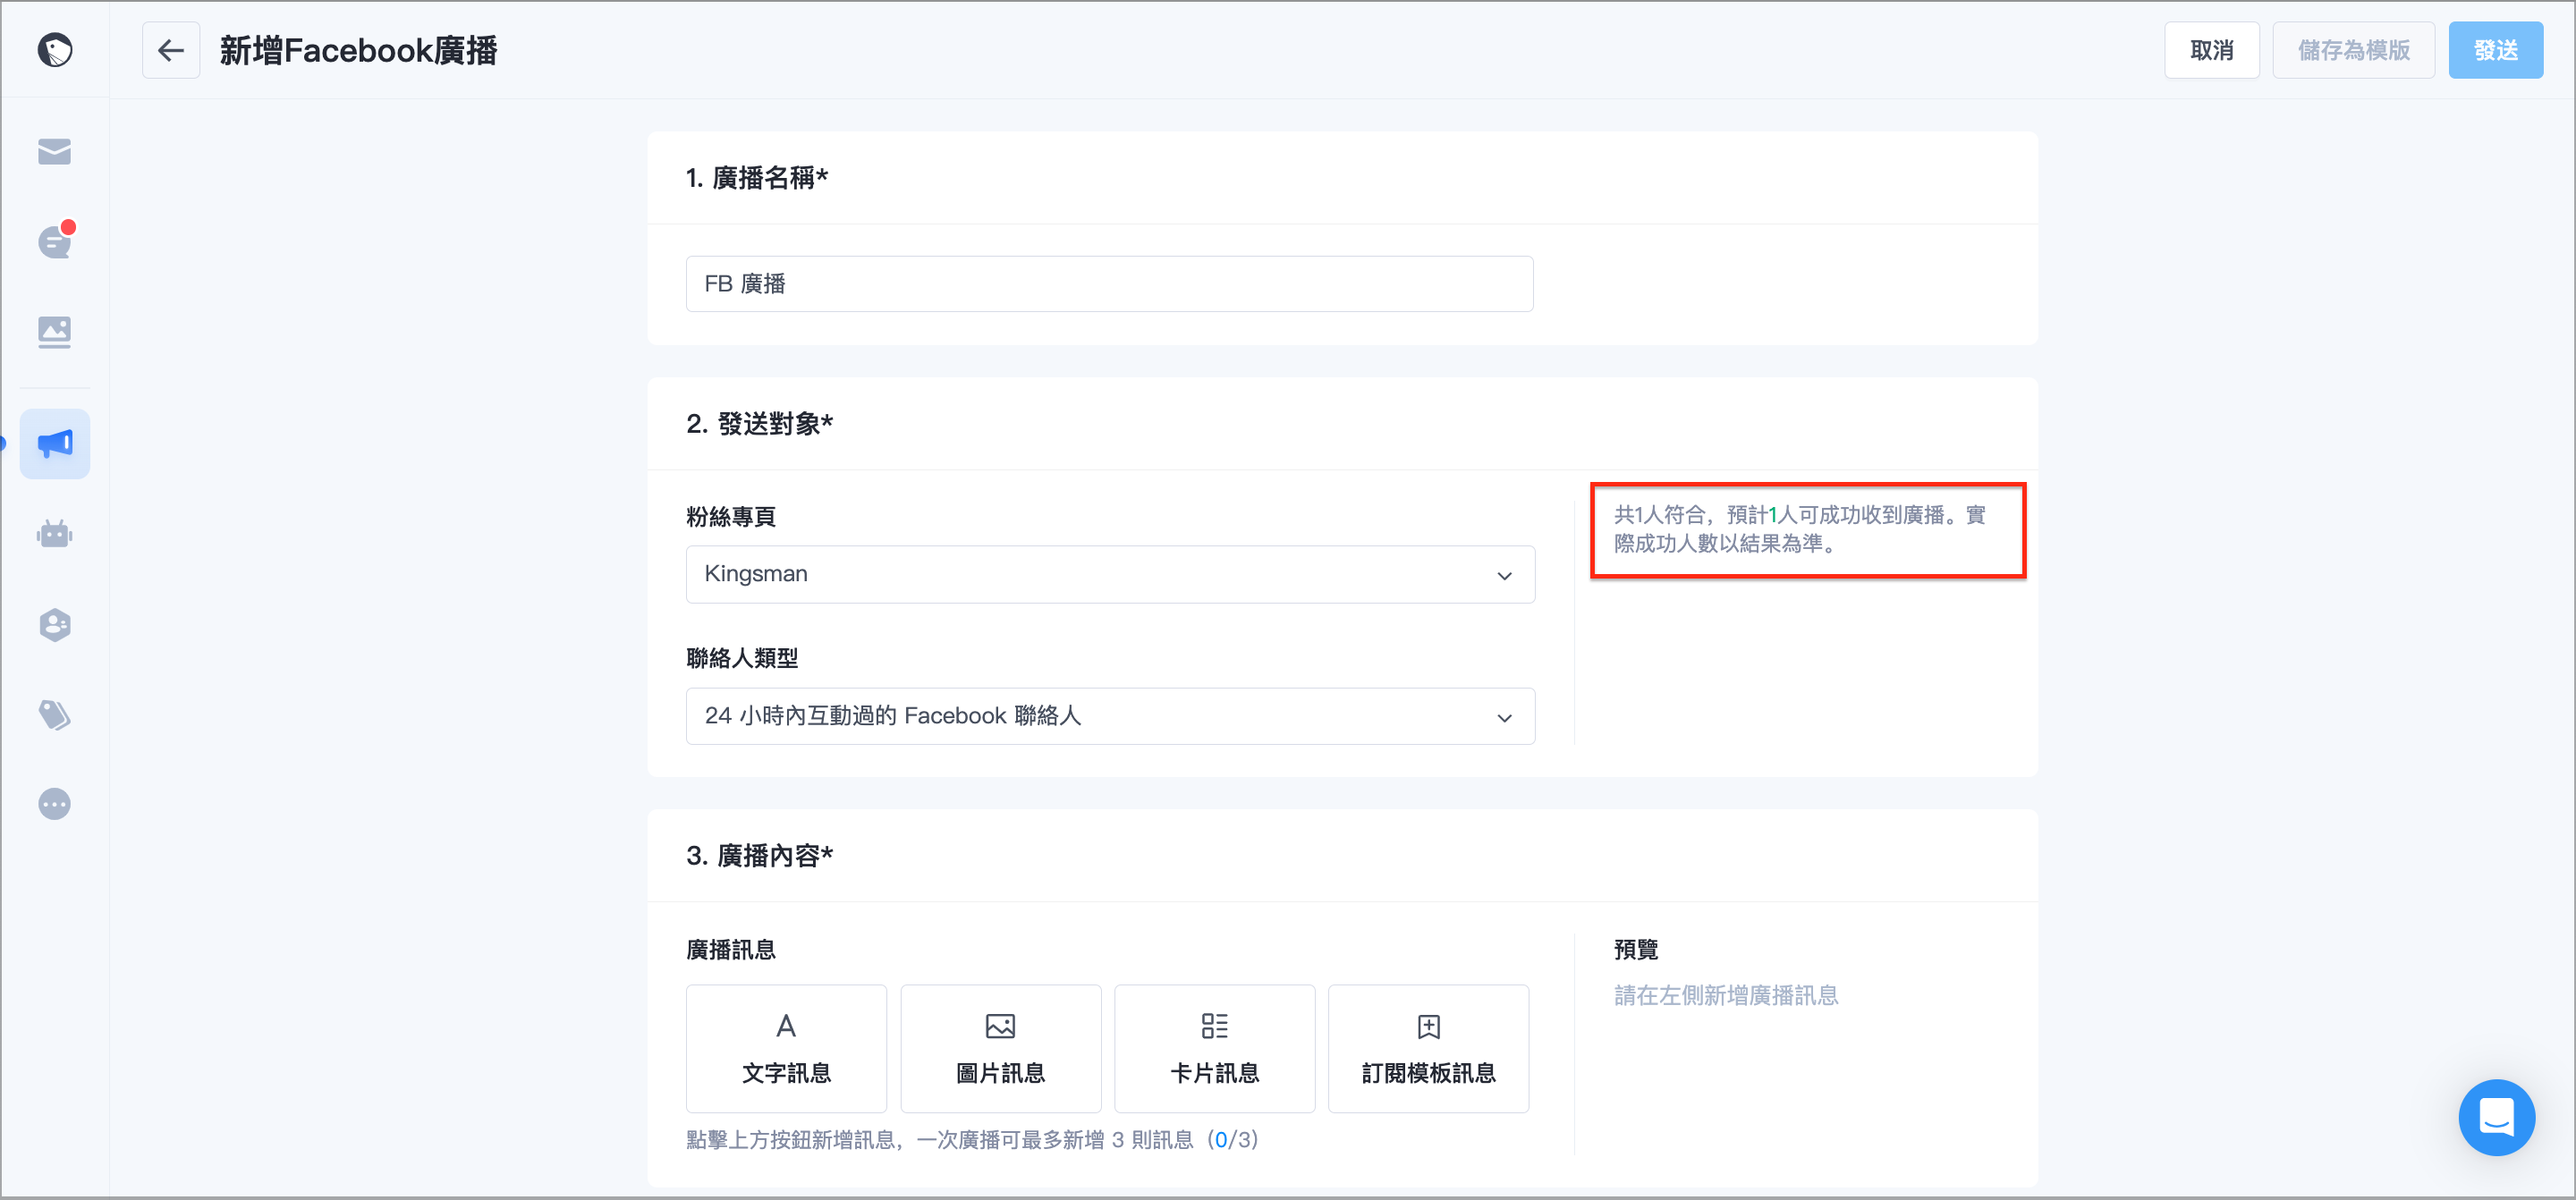Add a 訂閱模板訊息 subscription template message
2576x1200 pixels.
tap(1428, 1048)
